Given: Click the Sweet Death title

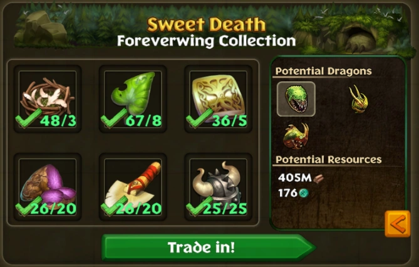Looking at the screenshot, I should 206,24.
